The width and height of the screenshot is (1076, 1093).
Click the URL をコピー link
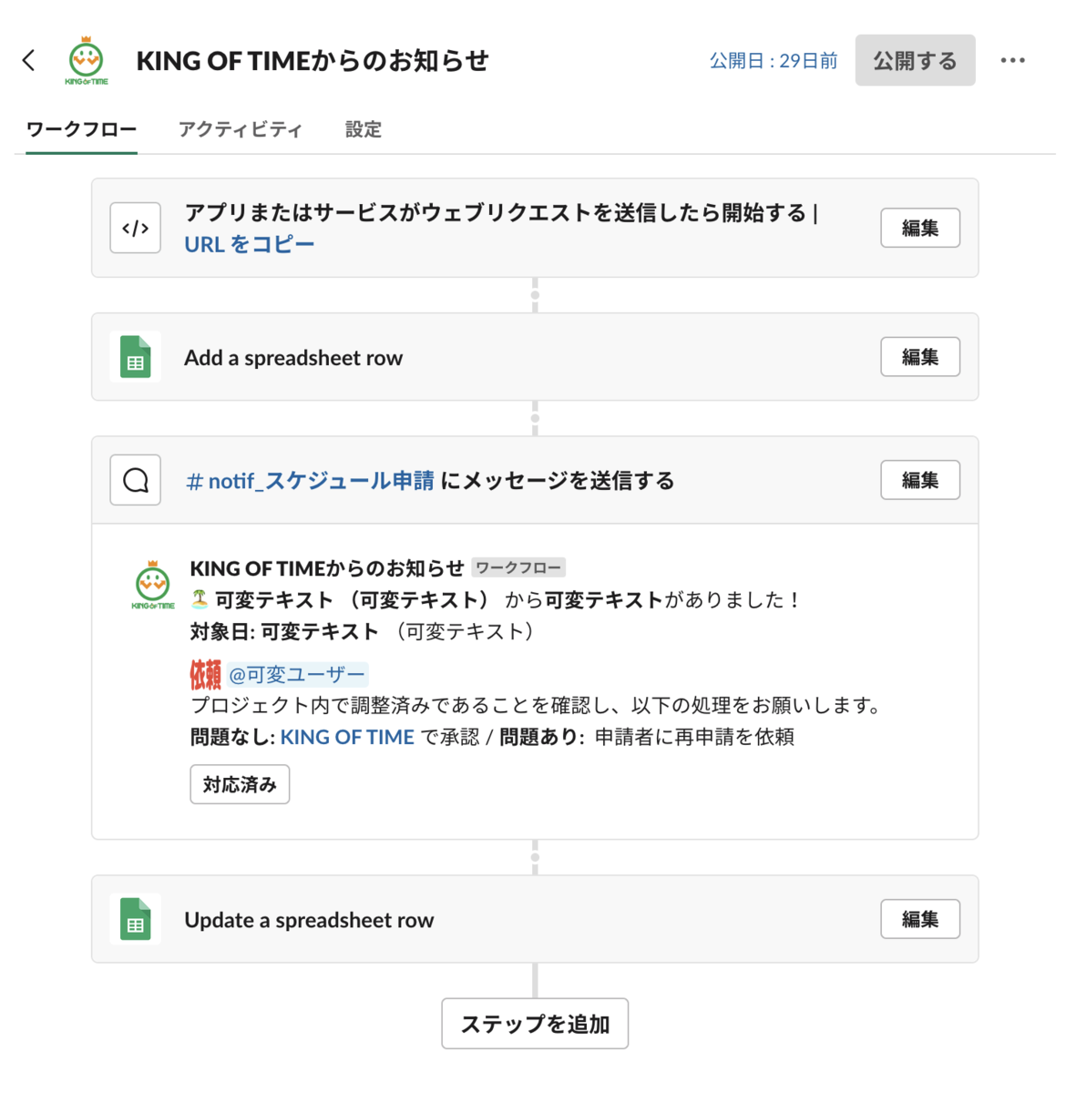tap(250, 244)
